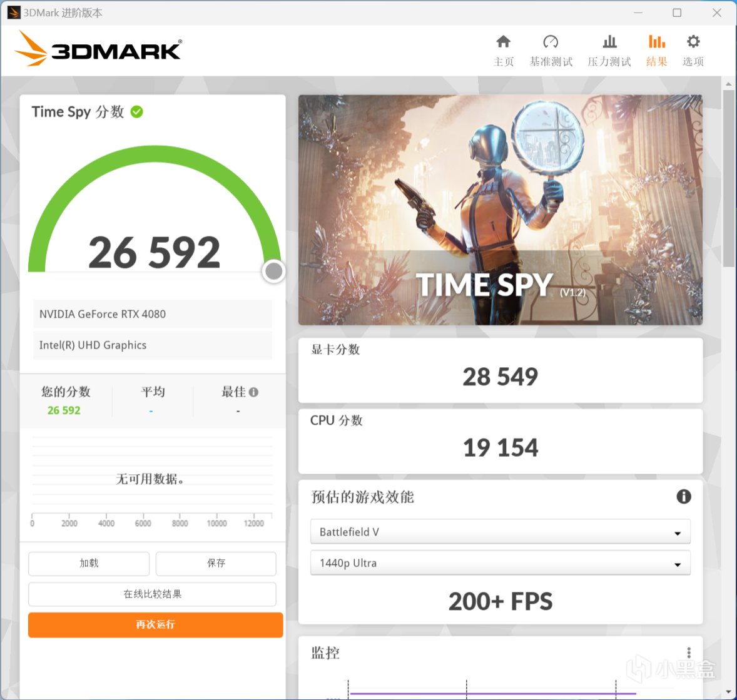
Task: Click the gray gauge end knob
Action: (273, 271)
